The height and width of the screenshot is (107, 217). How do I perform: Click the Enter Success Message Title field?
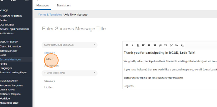tap(74, 29)
